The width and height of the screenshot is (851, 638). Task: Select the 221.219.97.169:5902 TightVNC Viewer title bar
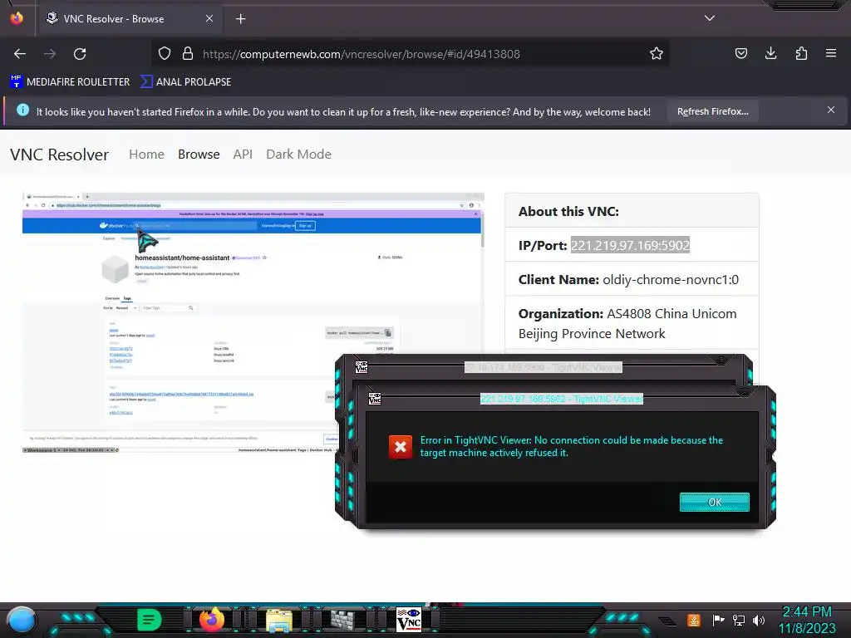click(x=561, y=399)
